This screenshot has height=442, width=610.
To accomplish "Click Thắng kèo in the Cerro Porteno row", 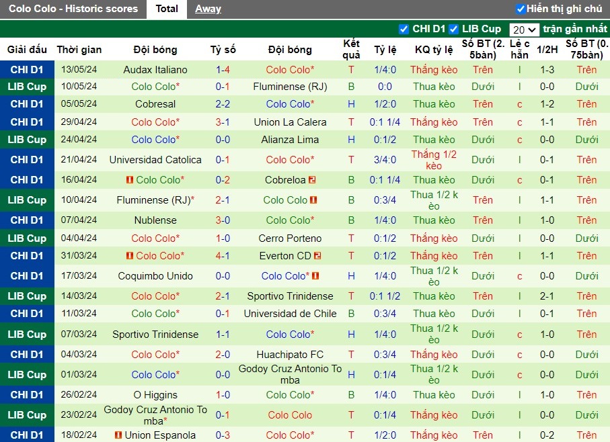I will coord(434,238).
